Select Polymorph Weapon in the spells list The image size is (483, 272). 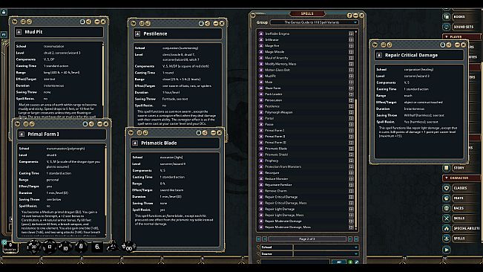278,112
